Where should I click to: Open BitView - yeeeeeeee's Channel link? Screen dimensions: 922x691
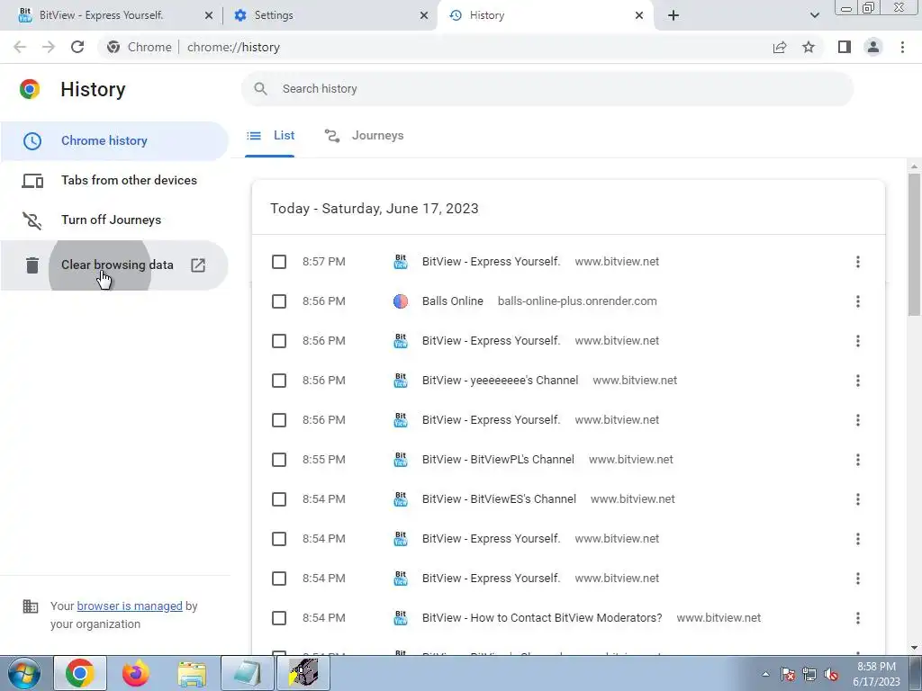(500, 381)
